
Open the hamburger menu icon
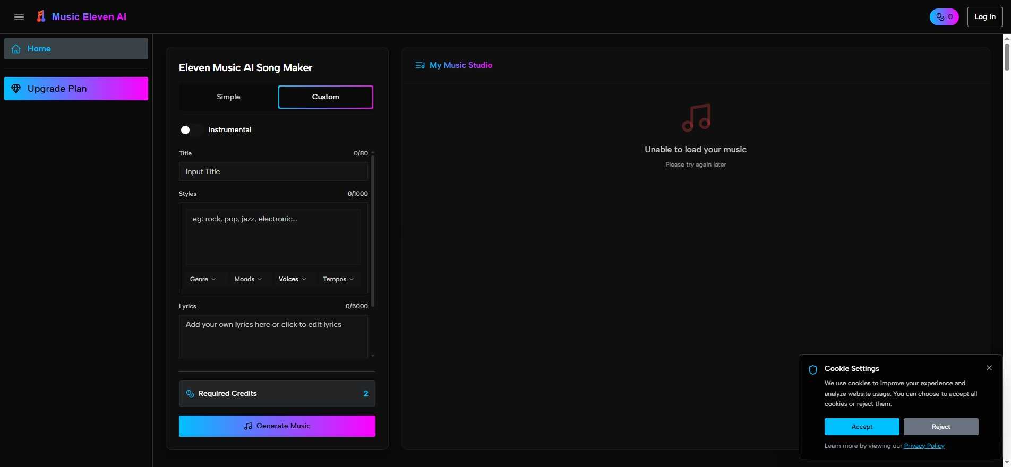click(x=19, y=17)
